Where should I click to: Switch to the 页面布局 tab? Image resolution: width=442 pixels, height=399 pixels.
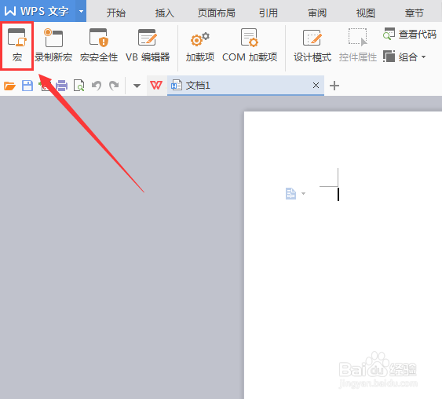coord(216,13)
